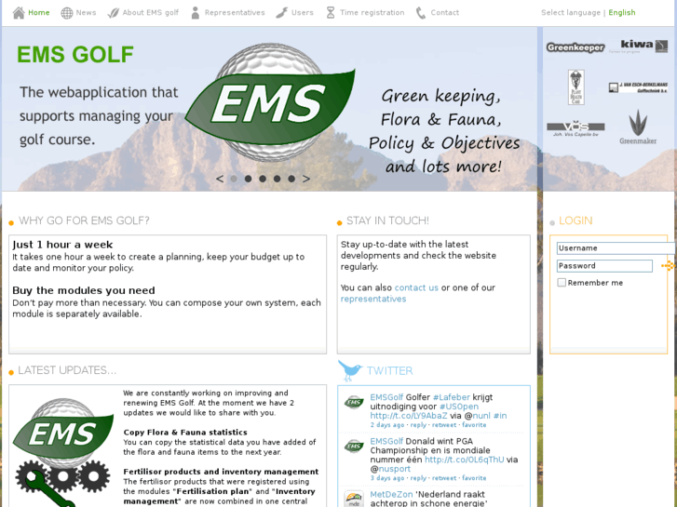Open the http://t.co/0L6qThU link
This screenshot has width=677, height=507.
(x=464, y=460)
